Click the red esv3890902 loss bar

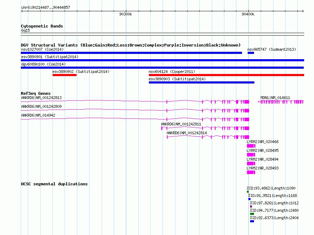[65, 75]
